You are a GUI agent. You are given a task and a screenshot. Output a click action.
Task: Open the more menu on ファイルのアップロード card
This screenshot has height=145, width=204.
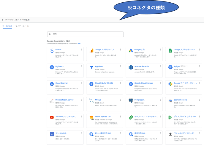[x=200, y=133]
